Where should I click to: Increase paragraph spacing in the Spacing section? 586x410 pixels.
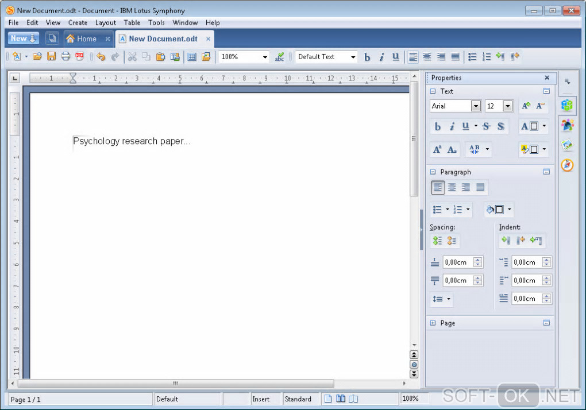pos(437,241)
